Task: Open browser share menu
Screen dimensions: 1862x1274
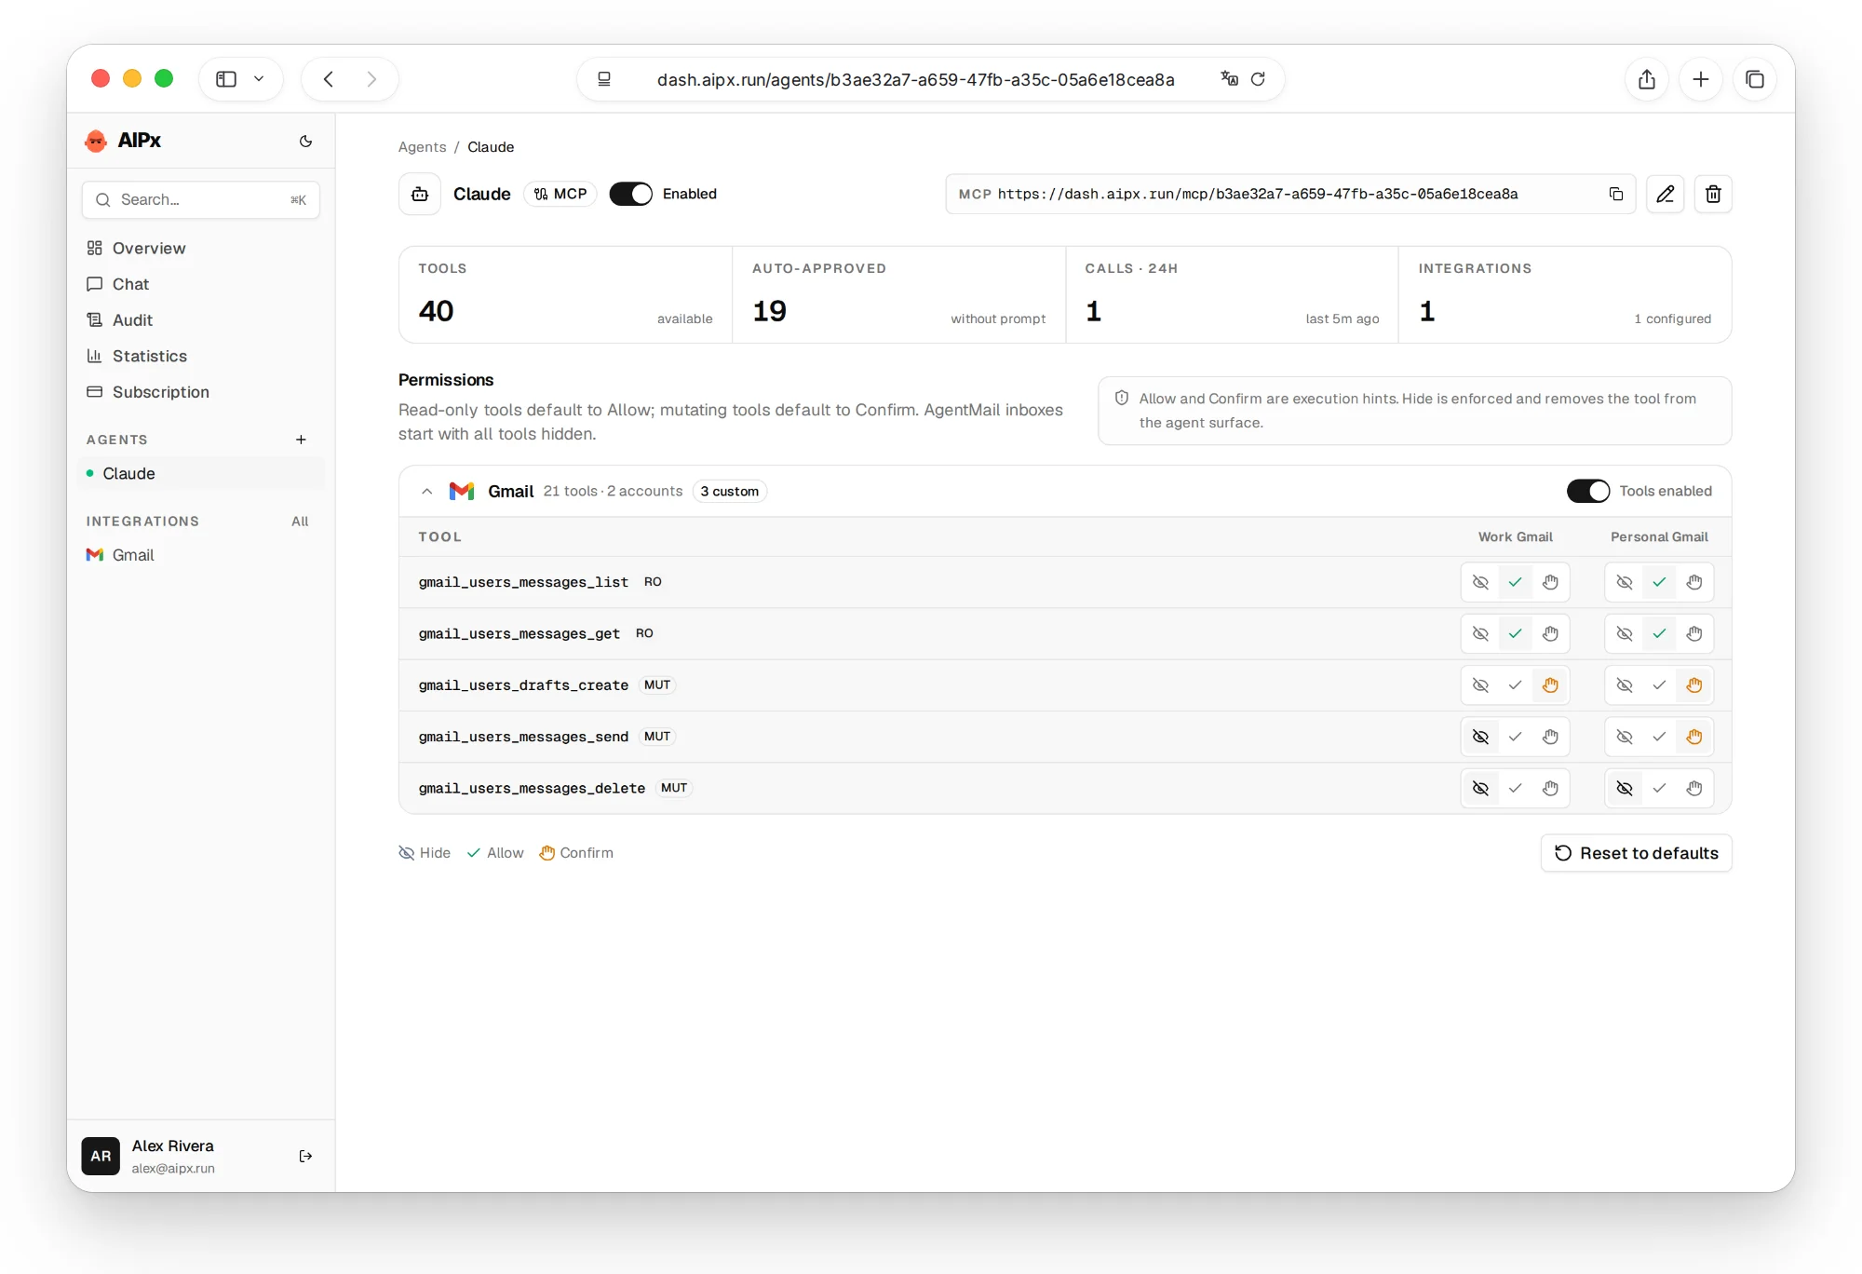Action: coord(1647,79)
